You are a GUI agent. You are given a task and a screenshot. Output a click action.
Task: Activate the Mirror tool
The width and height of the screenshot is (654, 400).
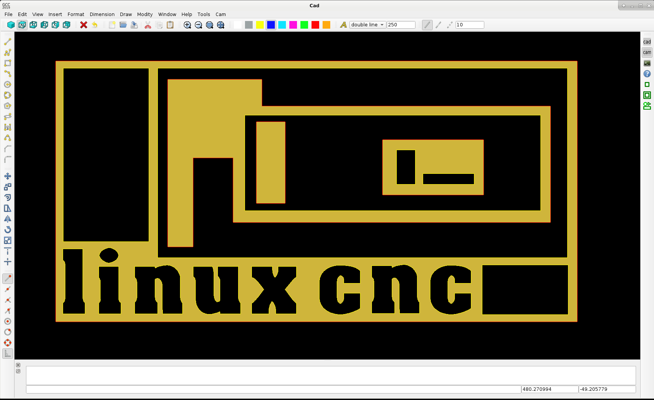[8, 219]
